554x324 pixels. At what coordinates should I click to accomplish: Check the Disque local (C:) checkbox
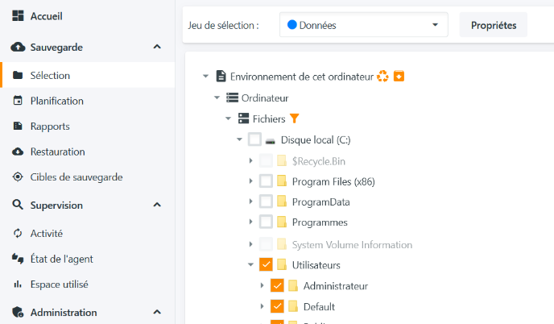pos(254,139)
